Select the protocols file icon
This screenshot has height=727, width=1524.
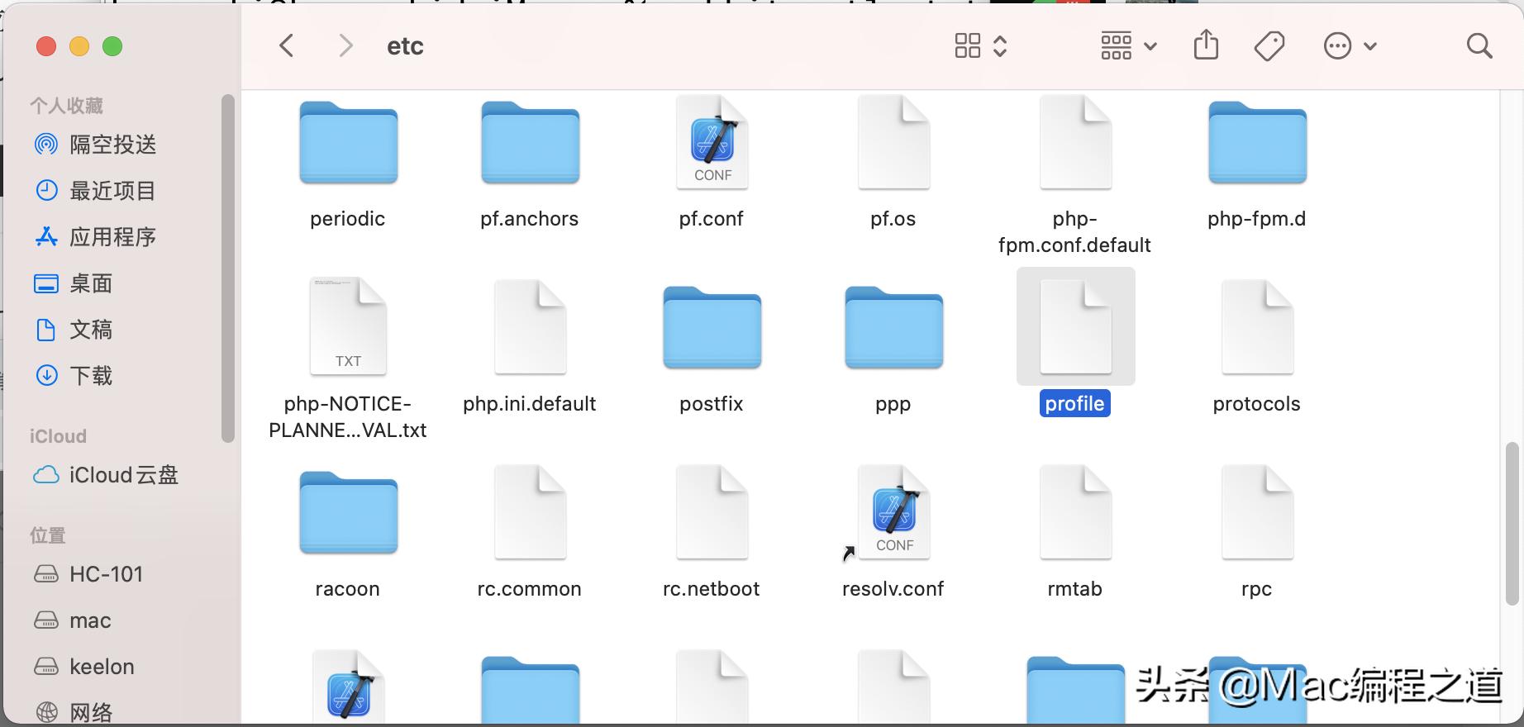pos(1257,326)
